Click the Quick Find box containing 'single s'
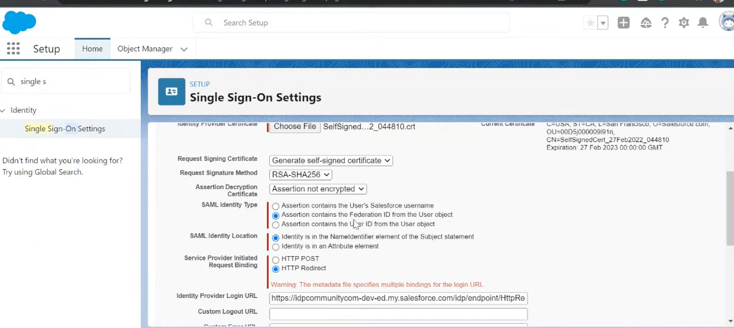The width and height of the screenshot is (734, 328). [x=66, y=81]
